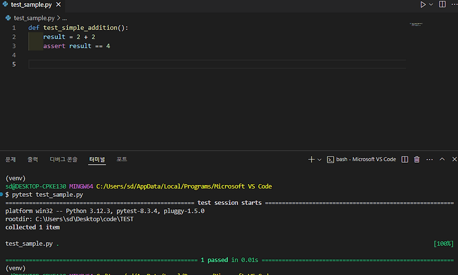Open the 출력 panel tab

(x=33, y=160)
